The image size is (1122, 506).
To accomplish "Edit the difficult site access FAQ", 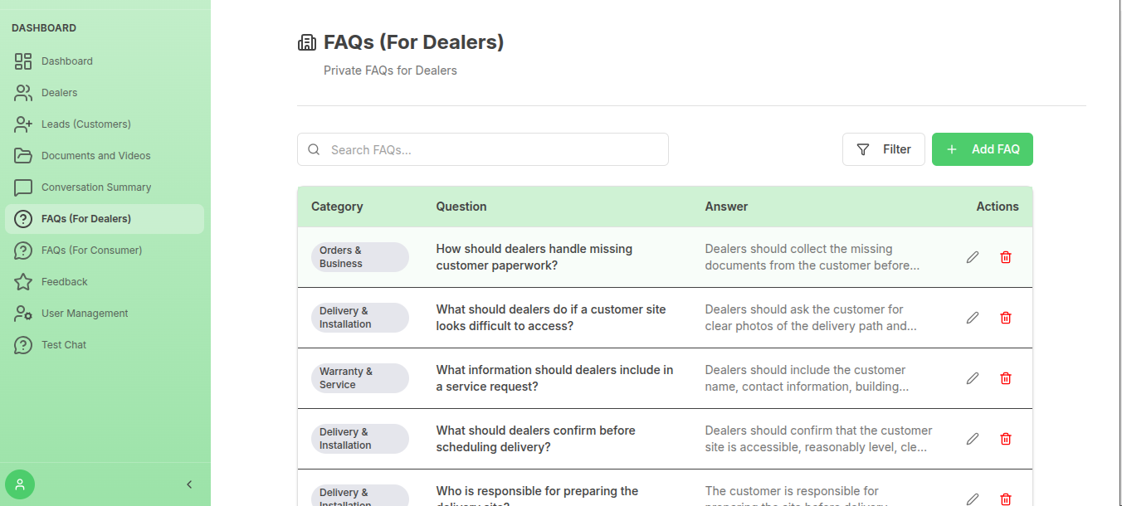I will 973,318.
